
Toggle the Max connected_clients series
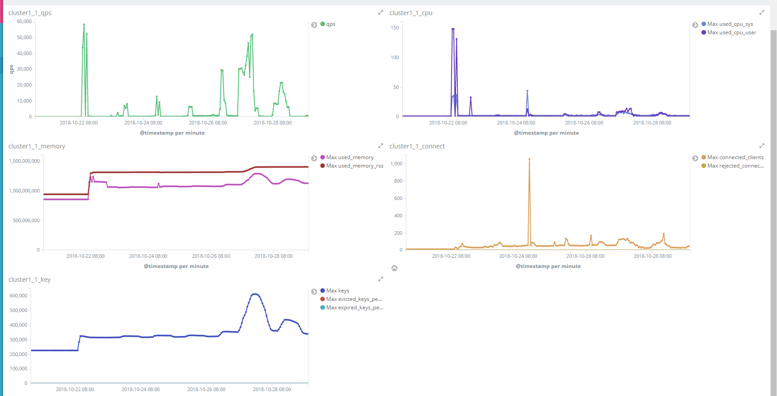point(735,157)
